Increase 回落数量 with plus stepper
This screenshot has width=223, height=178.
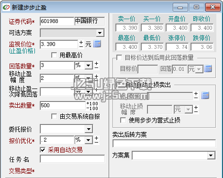(96, 64)
